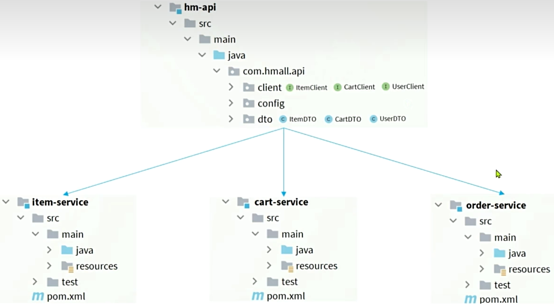Expand the client package
The image size is (554, 307).
(231, 87)
